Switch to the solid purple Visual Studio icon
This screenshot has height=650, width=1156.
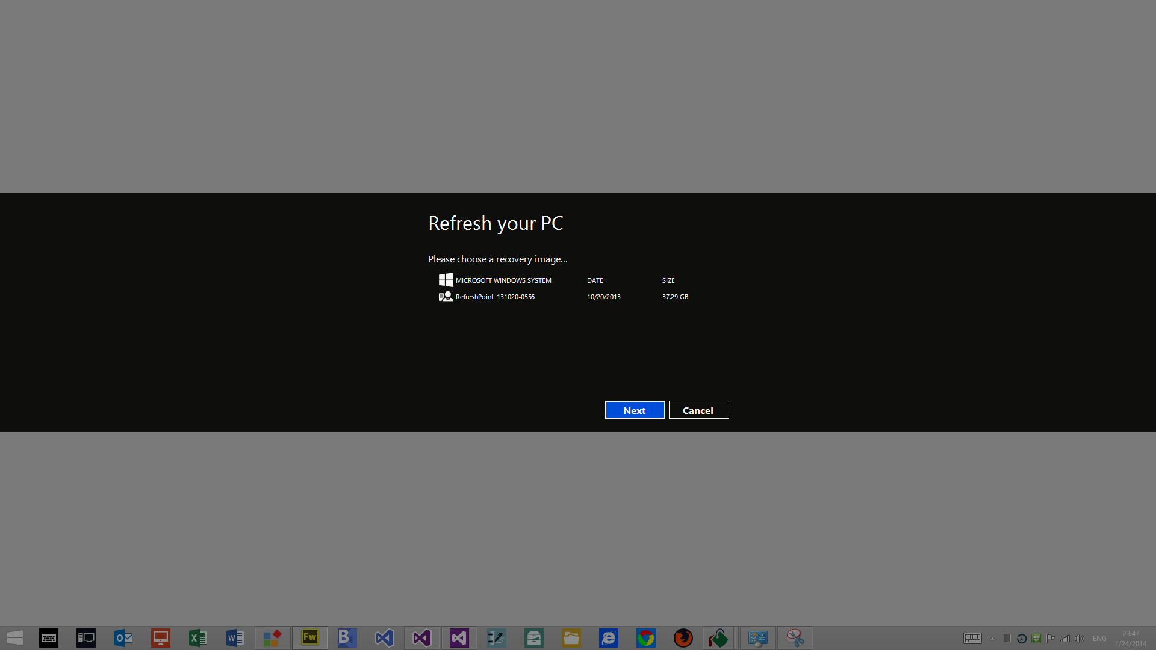click(459, 638)
